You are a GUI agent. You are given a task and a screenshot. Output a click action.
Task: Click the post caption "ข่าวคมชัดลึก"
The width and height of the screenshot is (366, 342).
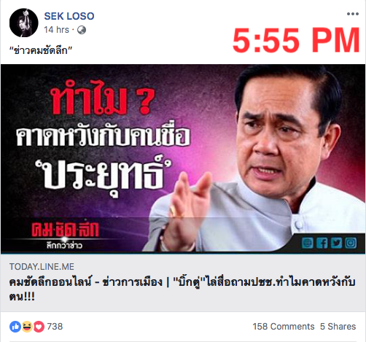pyautogui.click(x=41, y=50)
